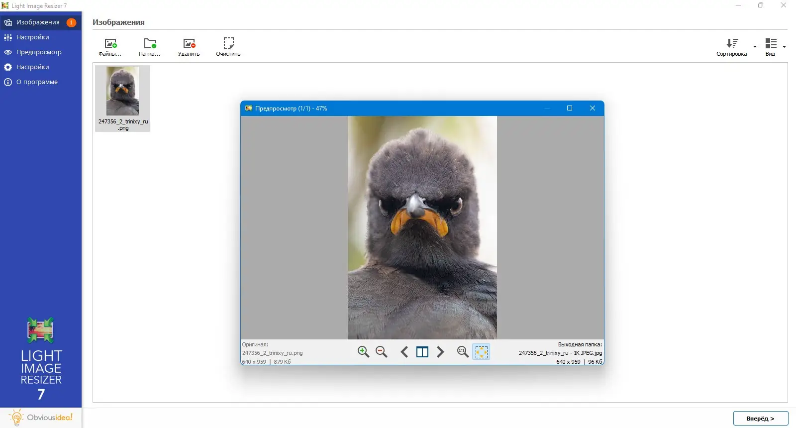Toggle the split compare view
Viewport: 796px width, 428px height.
pos(422,352)
